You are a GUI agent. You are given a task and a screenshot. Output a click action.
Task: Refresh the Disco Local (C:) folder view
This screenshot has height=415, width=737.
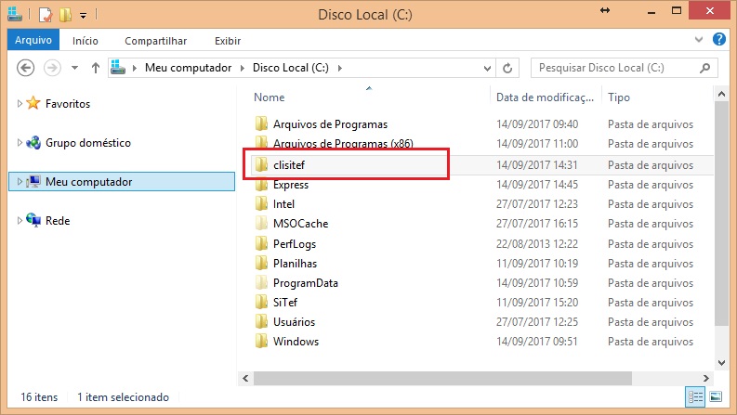(507, 68)
